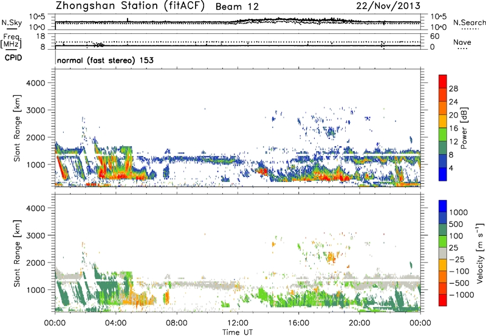Click the "CPID" row label
Screen dimensions: 486x336
point(13,58)
